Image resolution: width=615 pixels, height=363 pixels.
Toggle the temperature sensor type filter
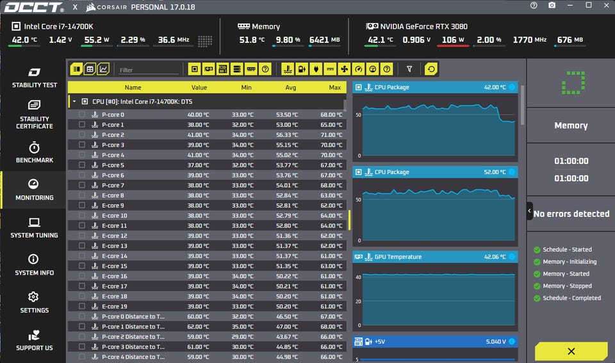(288, 69)
